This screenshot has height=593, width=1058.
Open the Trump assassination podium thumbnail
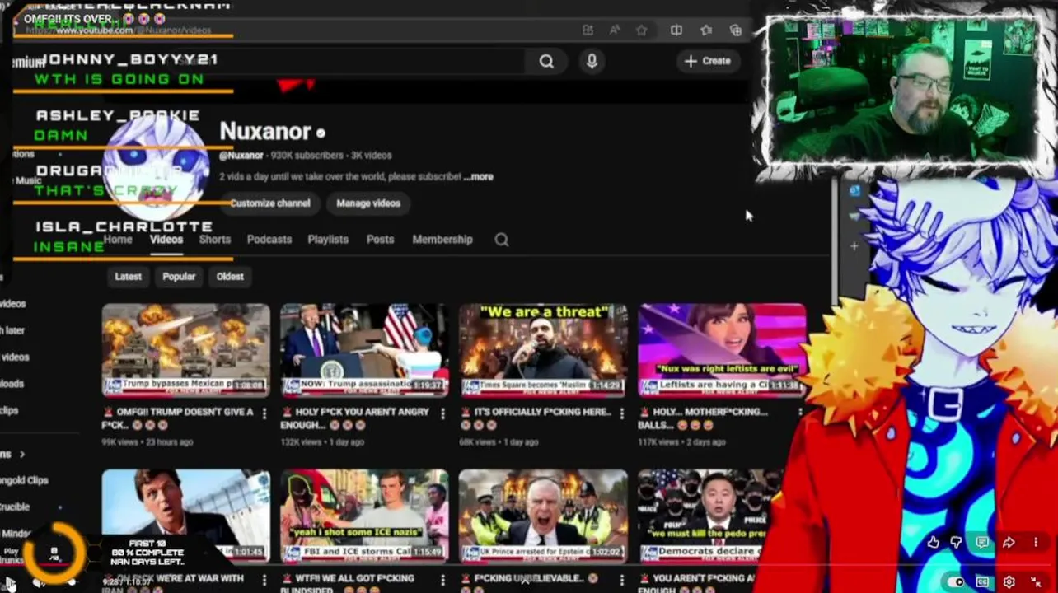364,350
